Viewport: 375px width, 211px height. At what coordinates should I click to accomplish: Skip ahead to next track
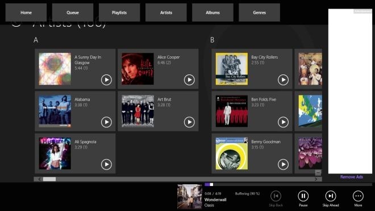[x=331, y=196]
